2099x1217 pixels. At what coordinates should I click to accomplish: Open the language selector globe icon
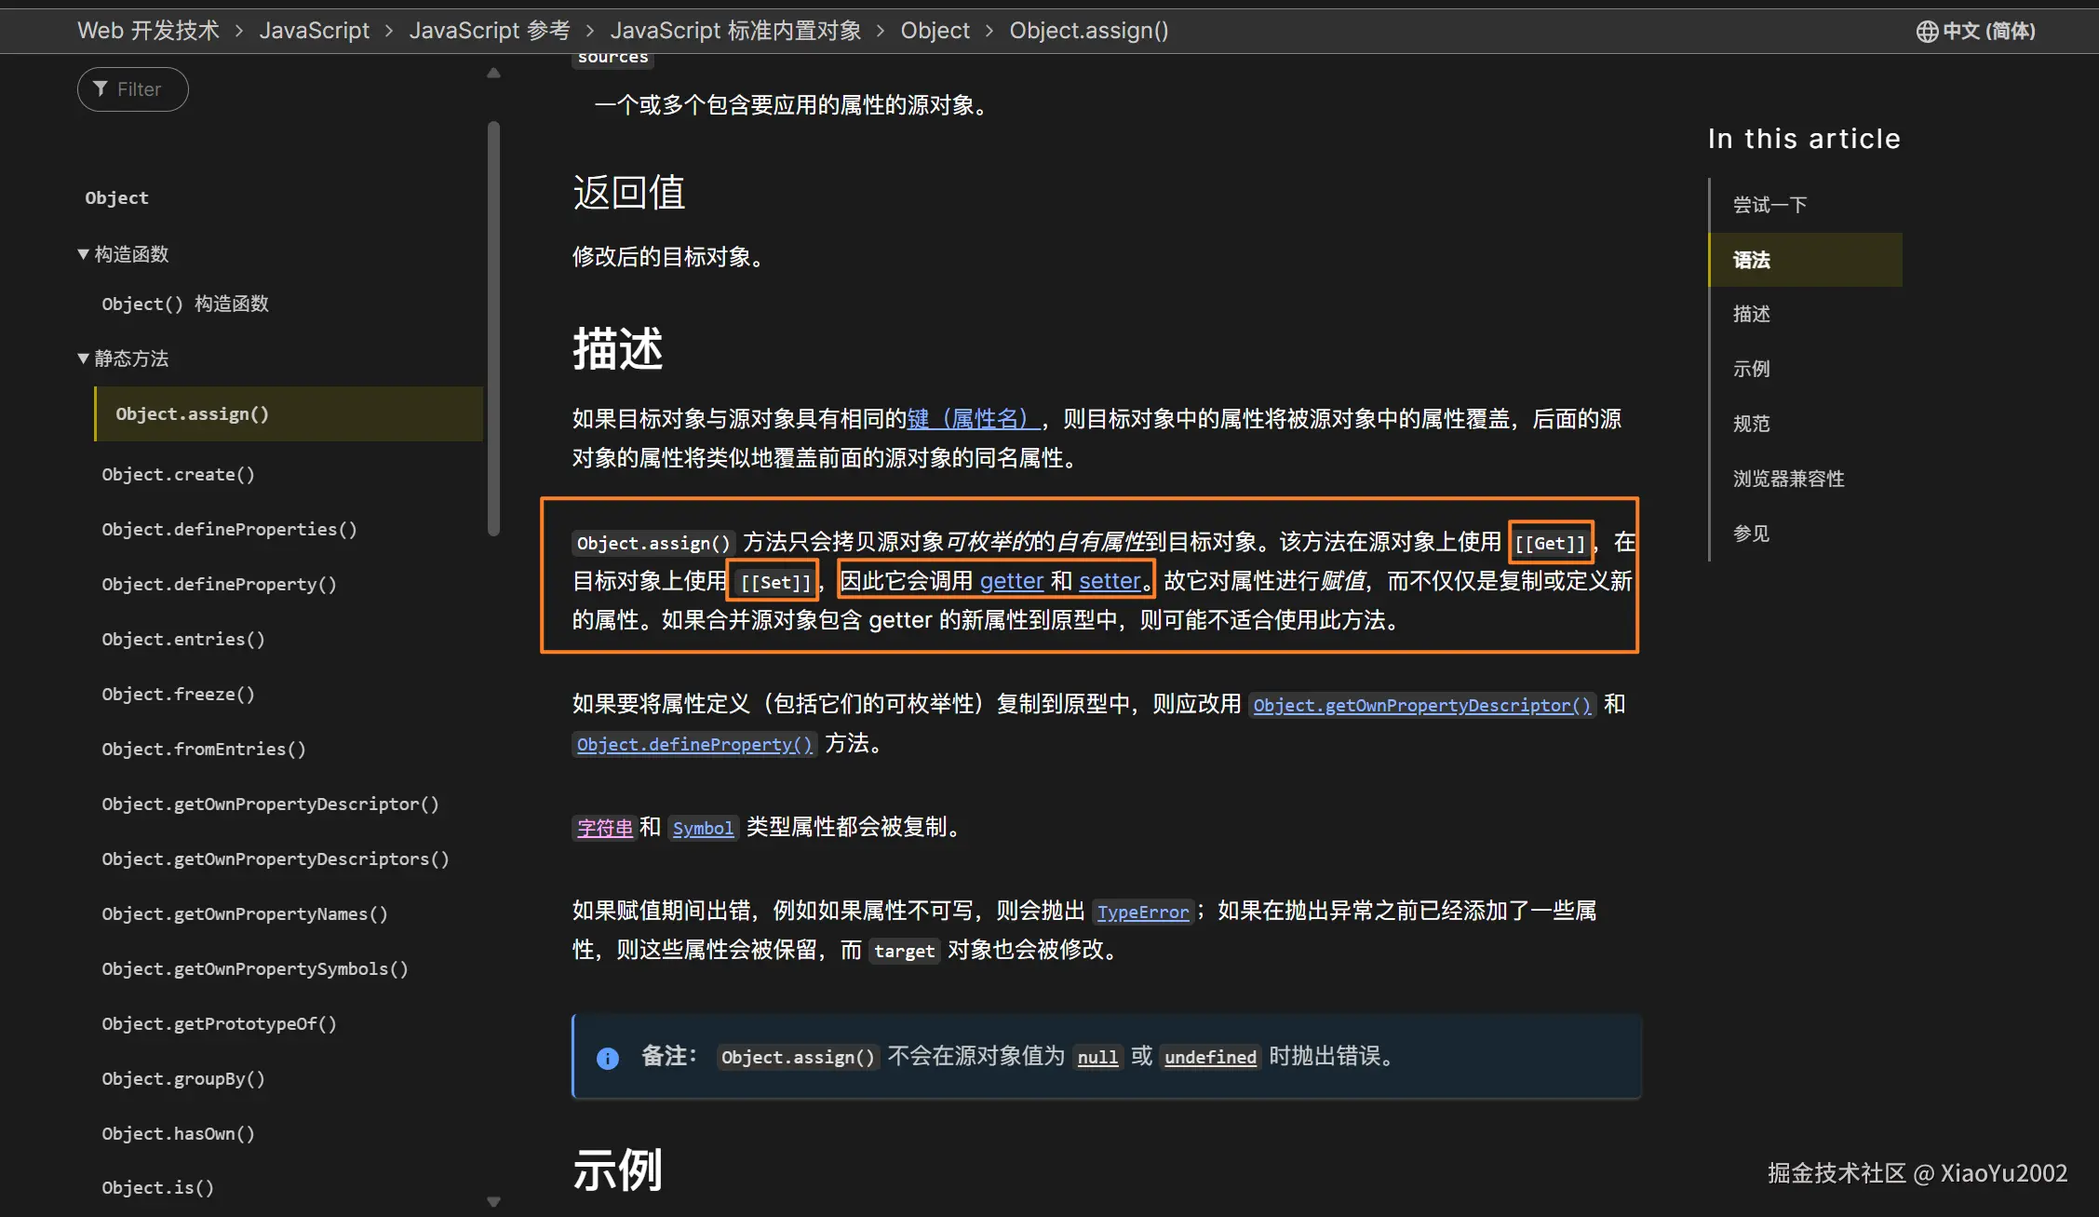[1926, 31]
